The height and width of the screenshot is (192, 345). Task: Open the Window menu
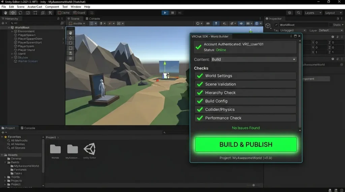(x=76, y=7)
